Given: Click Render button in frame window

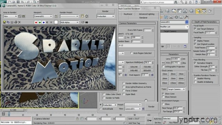Looking at the screenshot, I should point(105,11).
